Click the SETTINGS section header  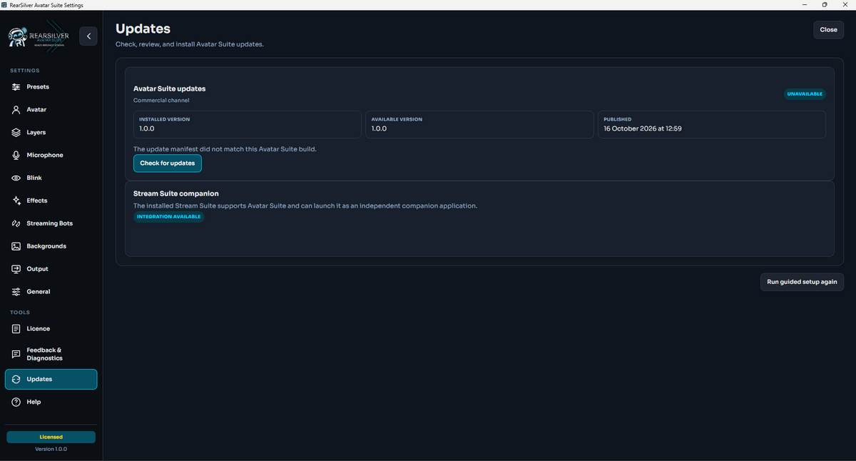click(25, 71)
